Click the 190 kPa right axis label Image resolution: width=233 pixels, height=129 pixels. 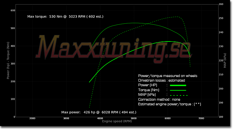[221, 103]
